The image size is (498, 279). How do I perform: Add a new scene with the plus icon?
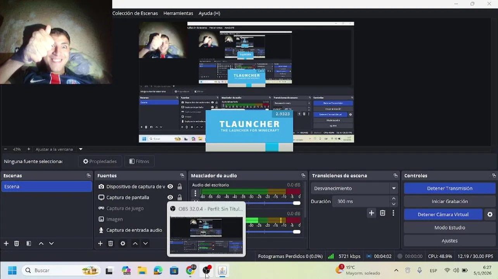[x=6, y=243]
